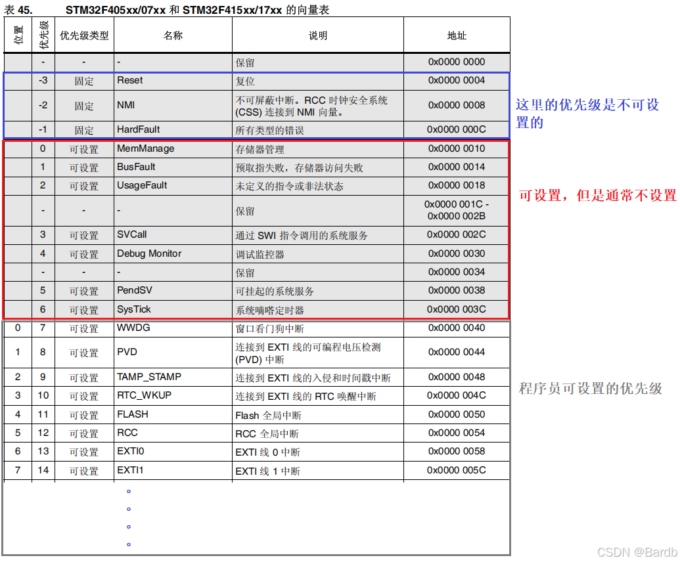The height and width of the screenshot is (564, 680).
Task: Click address 0x0000 003C
Action: coord(457,309)
